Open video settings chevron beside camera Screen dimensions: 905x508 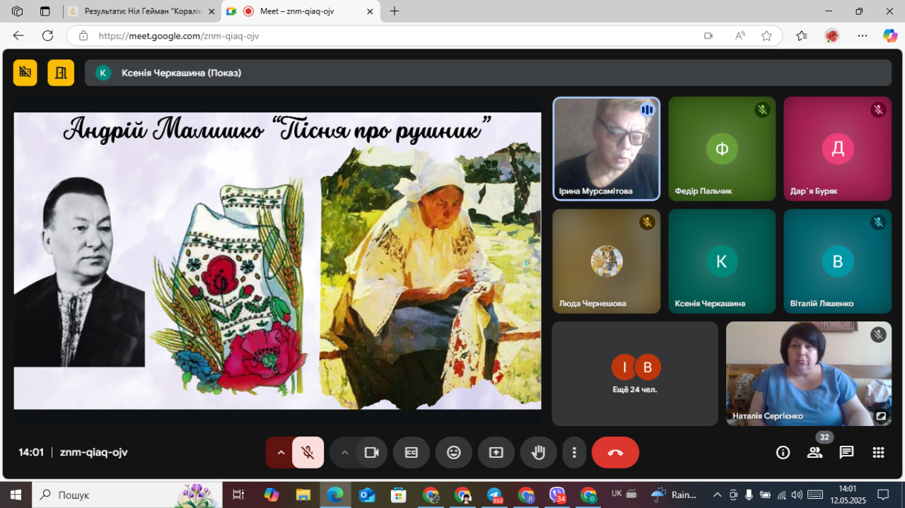pyautogui.click(x=344, y=453)
